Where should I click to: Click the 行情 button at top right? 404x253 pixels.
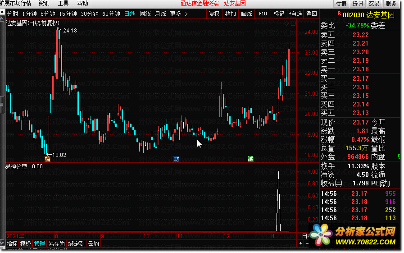pyautogui.click(x=341, y=3)
